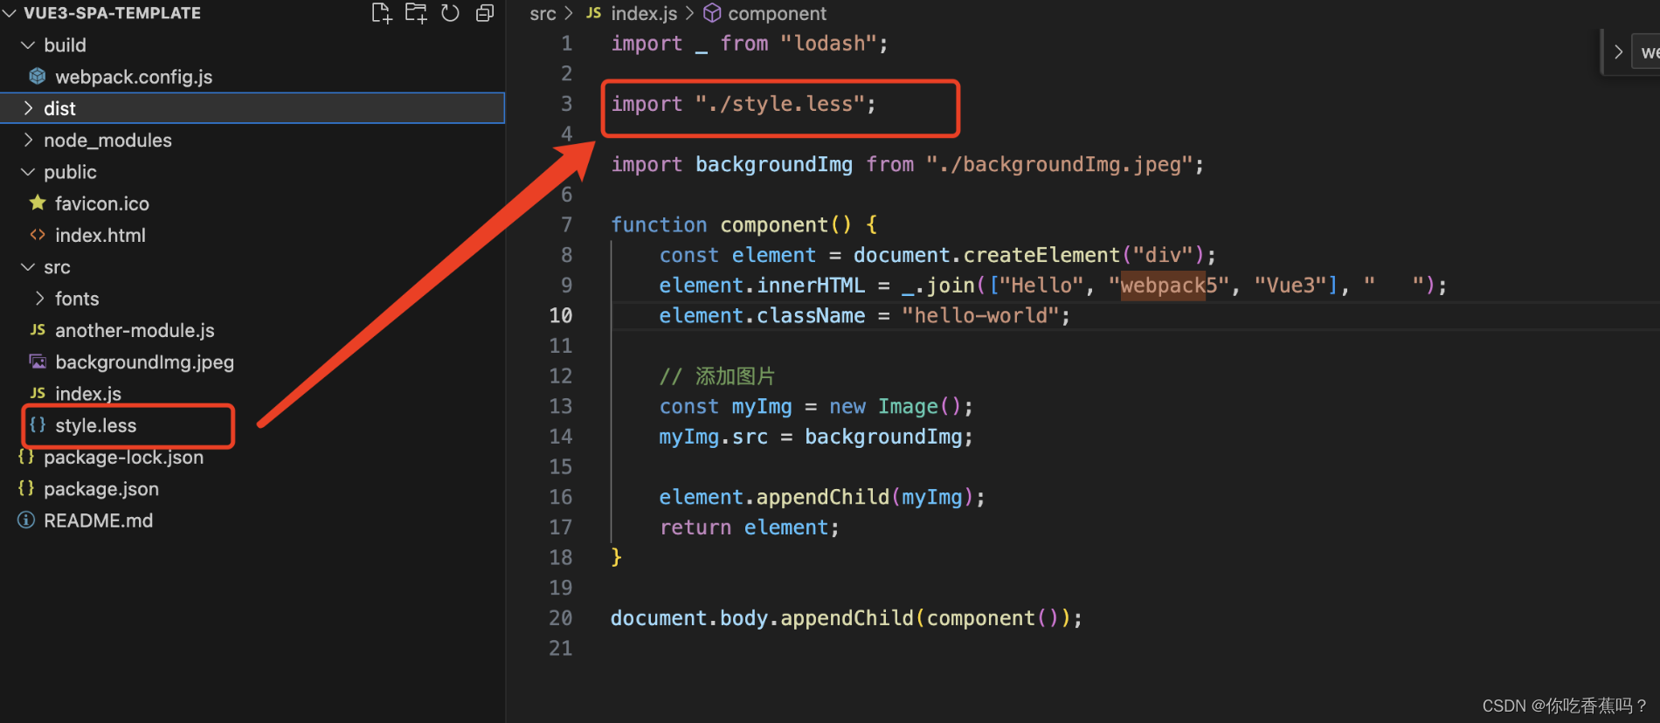1660x723 pixels.
Task: Click 'function component()' declaration on line 7
Action: tap(730, 224)
